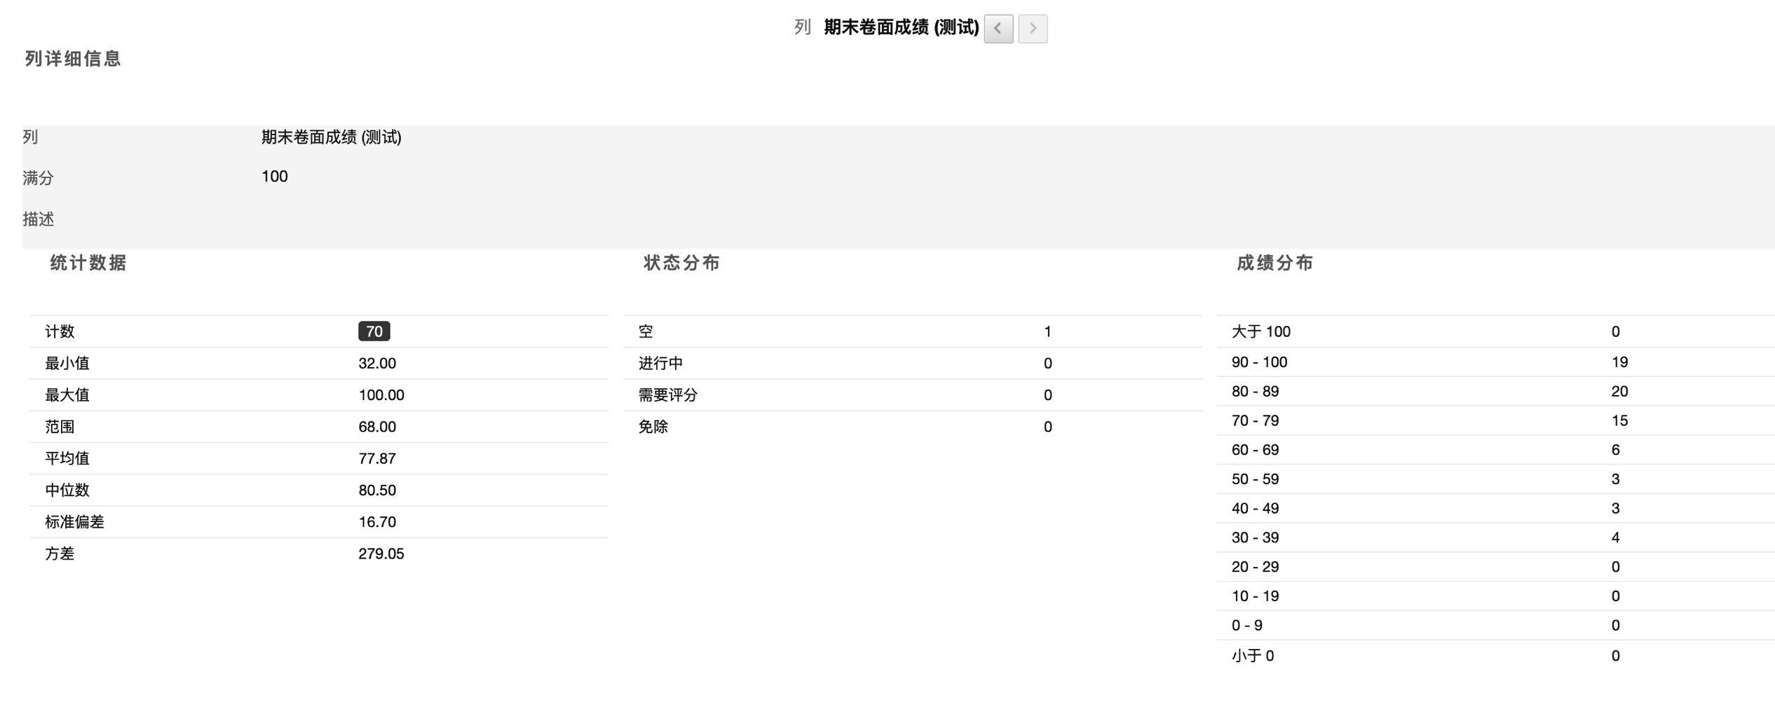
Task: Select the 期末卷面成绩 (测试) title at top
Action: [901, 27]
